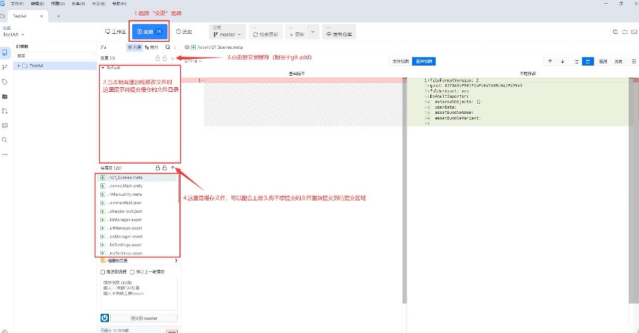Screen dimensions: 639x333
Task: Click the blue power icon beside commit button
Action: tap(105, 318)
